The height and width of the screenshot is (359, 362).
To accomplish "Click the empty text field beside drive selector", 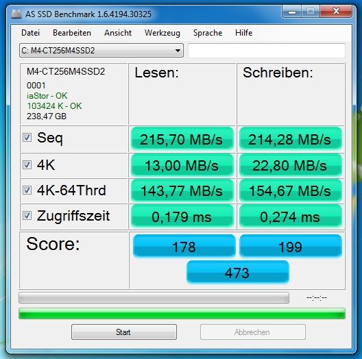I will pyautogui.click(x=267, y=51).
